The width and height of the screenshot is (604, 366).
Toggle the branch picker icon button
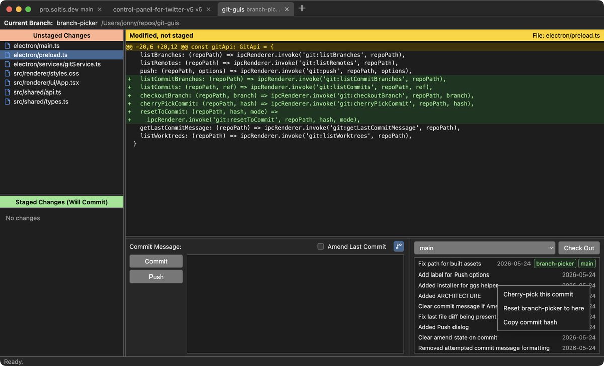coord(399,246)
